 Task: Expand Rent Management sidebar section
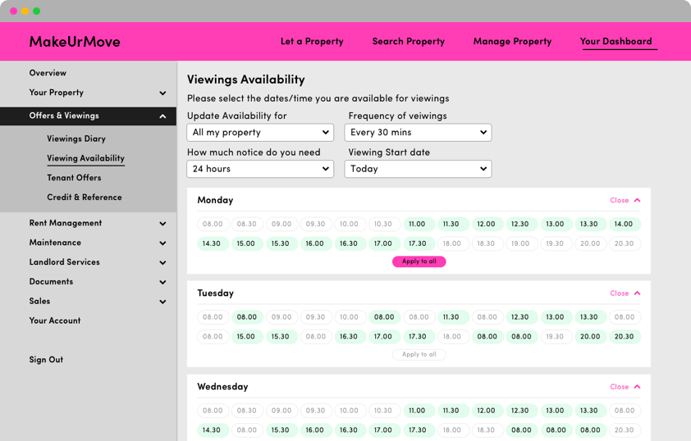click(x=162, y=224)
